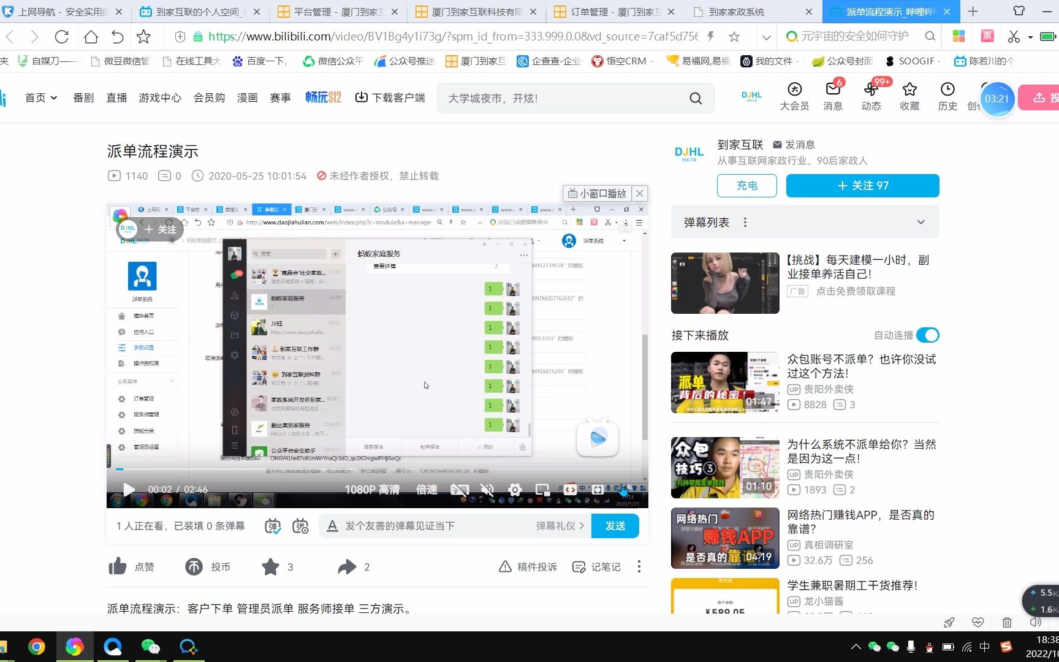Switch to 到家家政系统 browser tab

click(753, 12)
